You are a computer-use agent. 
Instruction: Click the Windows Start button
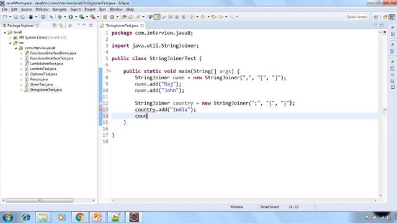click(7, 217)
